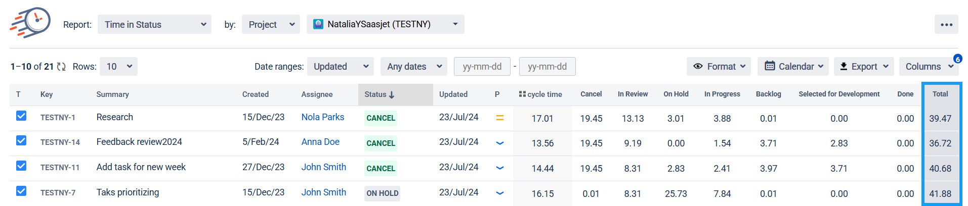
Task: Uncheck the TESTNY-11 row checkbox
Action: tap(21, 166)
